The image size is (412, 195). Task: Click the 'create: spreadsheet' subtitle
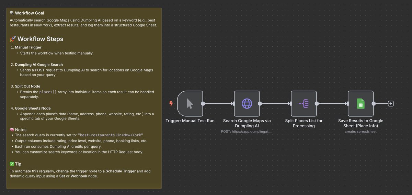coord(360,131)
